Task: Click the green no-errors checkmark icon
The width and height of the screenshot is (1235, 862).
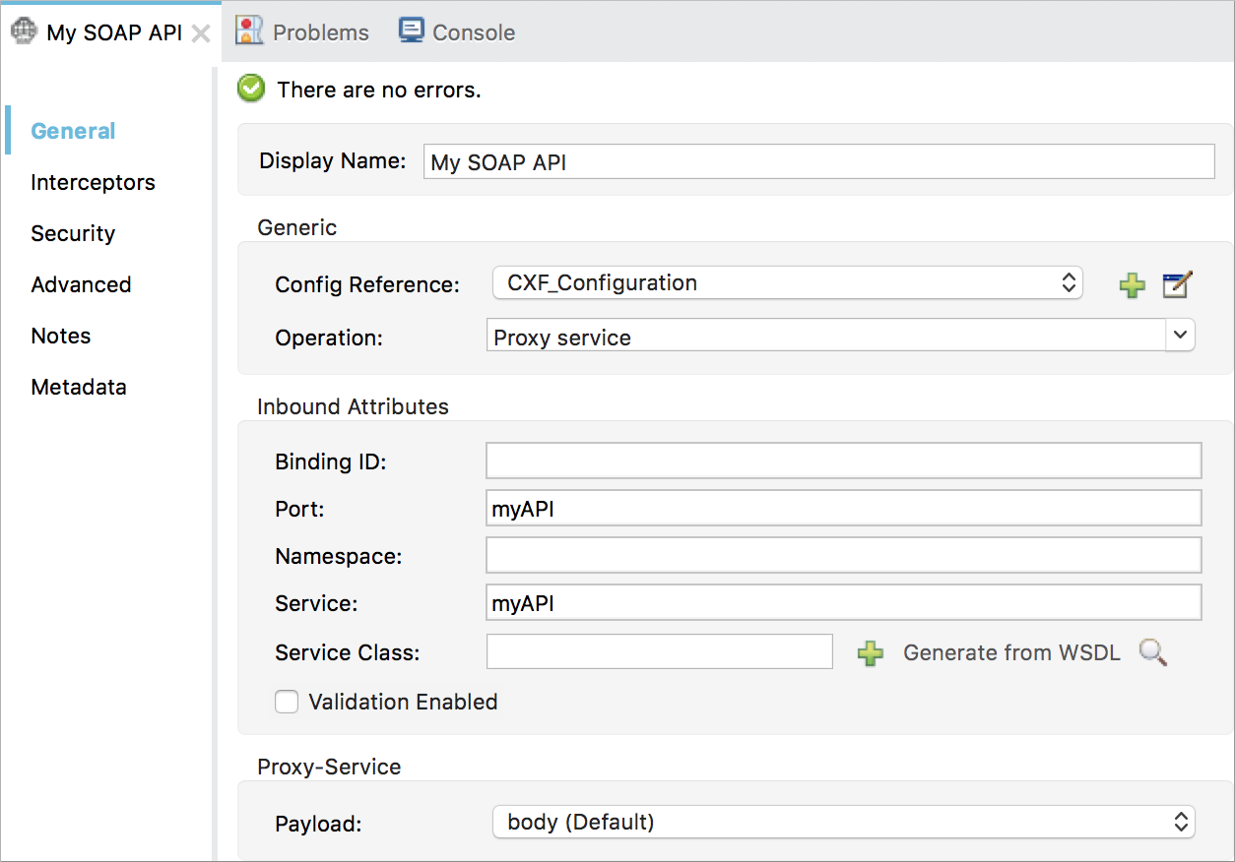Action: [250, 89]
